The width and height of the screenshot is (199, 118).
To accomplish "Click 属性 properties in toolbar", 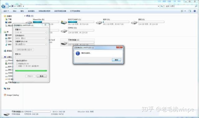I will click(22, 11).
